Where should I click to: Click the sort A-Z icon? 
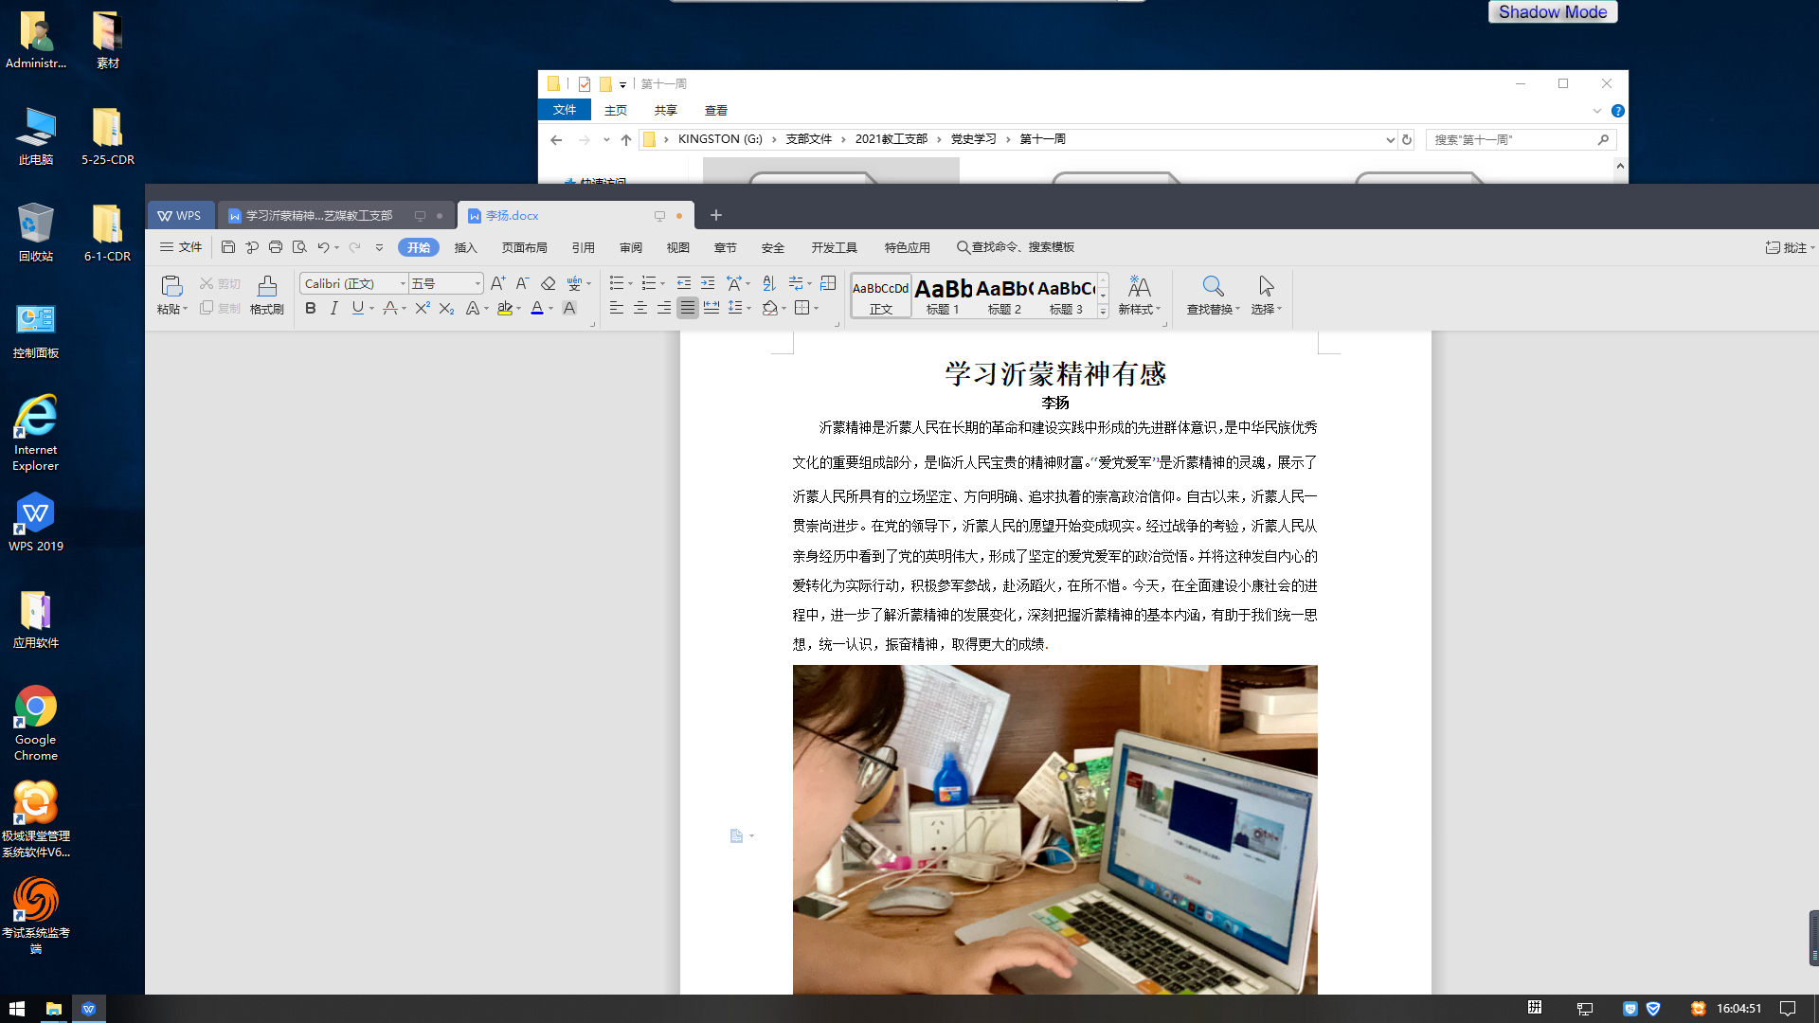(x=768, y=283)
